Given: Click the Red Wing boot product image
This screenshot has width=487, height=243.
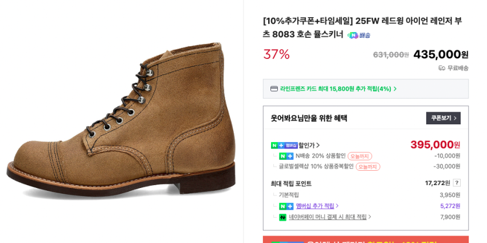Looking at the screenshot, I should (121, 121).
